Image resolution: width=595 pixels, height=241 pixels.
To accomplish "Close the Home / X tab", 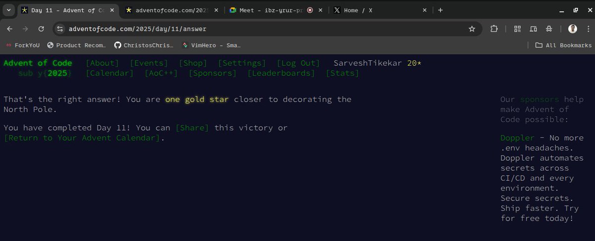I will tap(425, 10).
